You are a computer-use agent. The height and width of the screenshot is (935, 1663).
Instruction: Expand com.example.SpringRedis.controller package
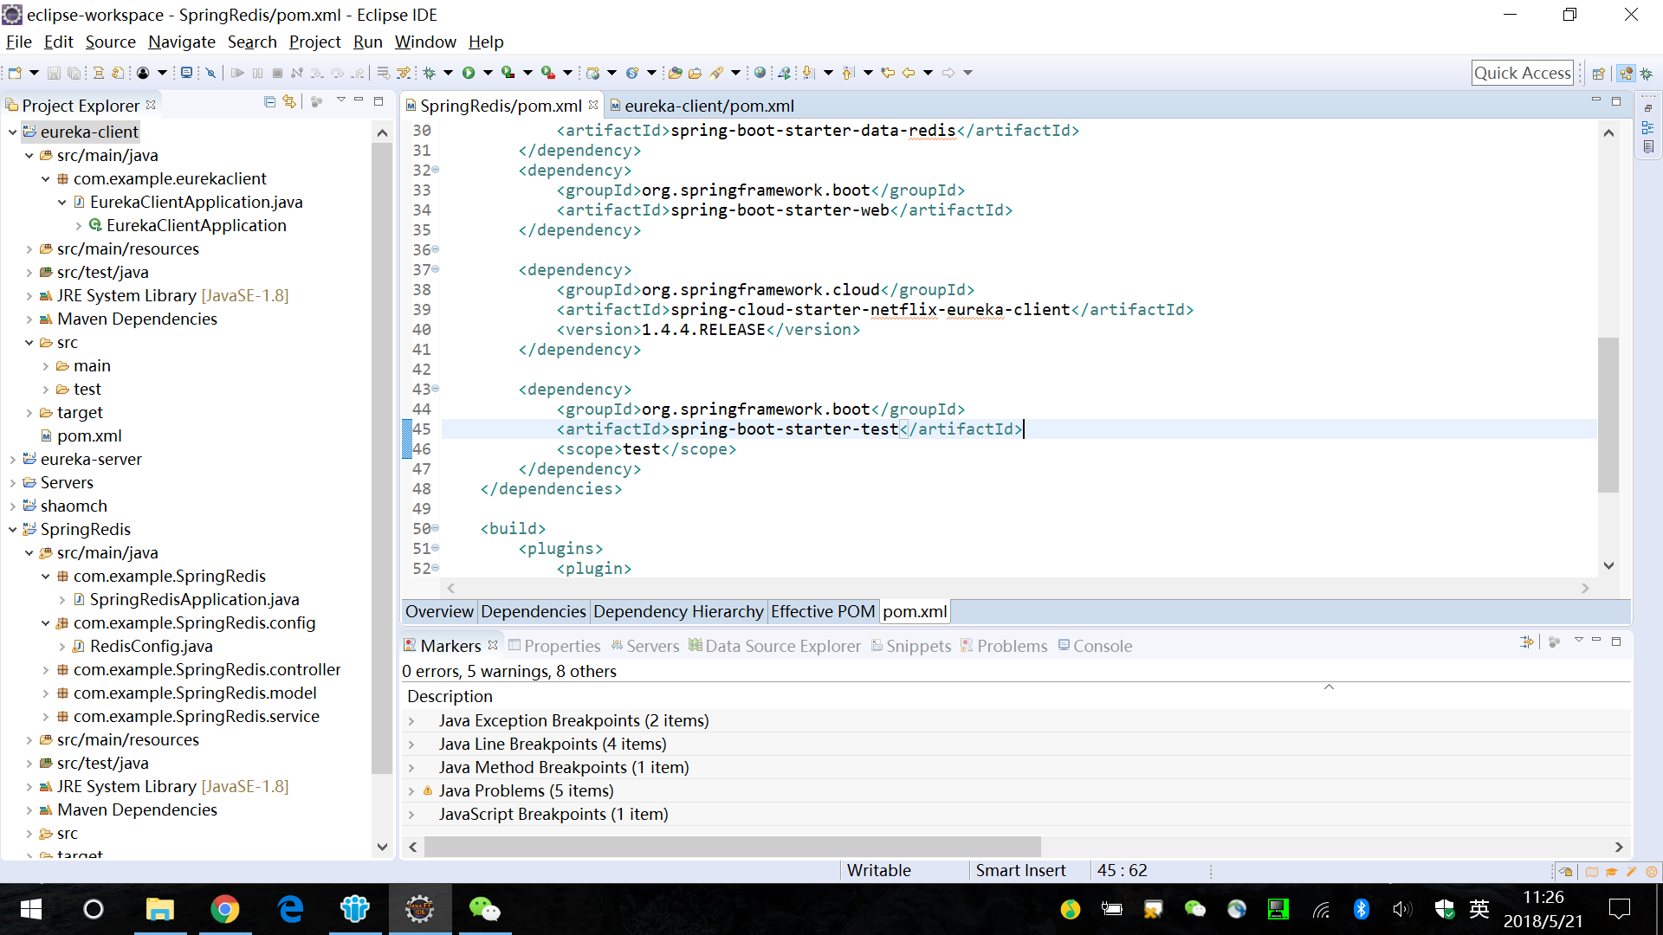pyautogui.click(x=45, y=670)
